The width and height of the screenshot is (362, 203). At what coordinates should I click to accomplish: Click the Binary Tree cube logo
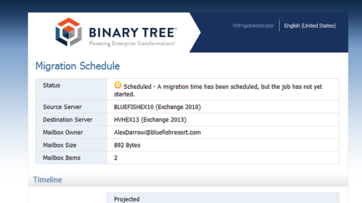pos(68,32)
